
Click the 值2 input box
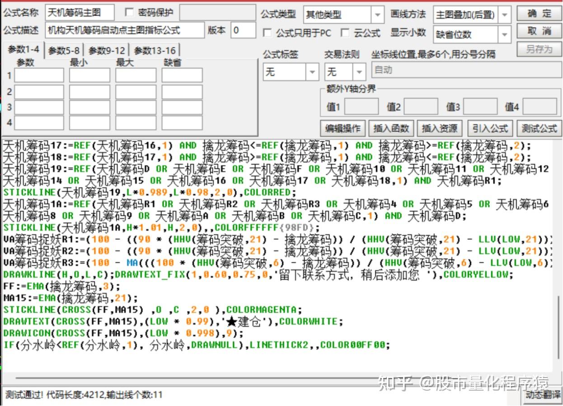421,107
